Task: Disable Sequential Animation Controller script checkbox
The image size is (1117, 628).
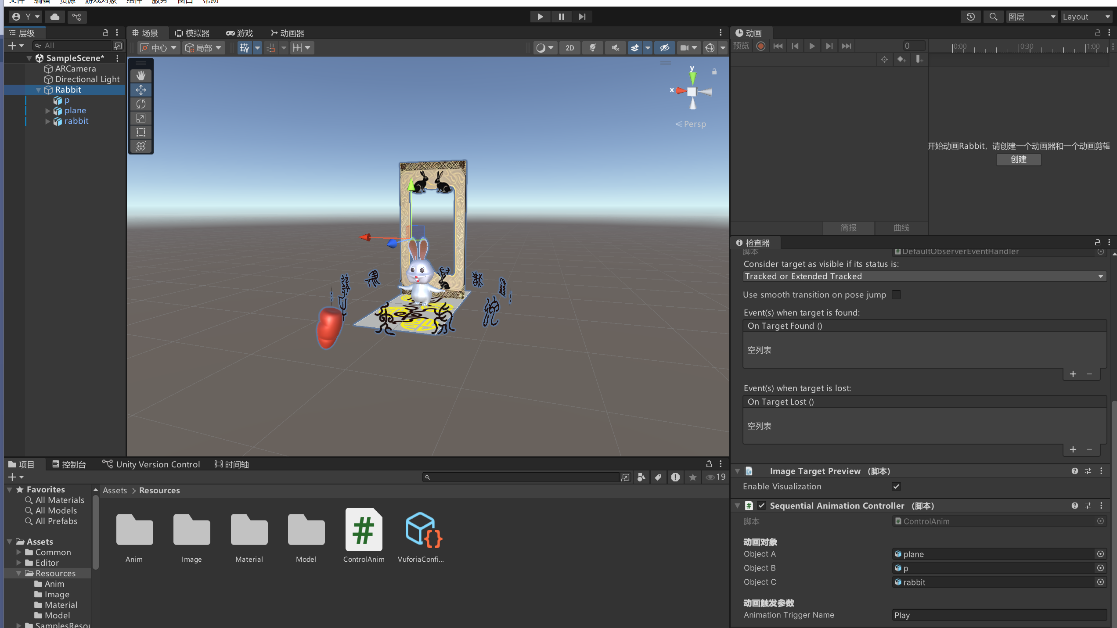Action: pos(762,506)
